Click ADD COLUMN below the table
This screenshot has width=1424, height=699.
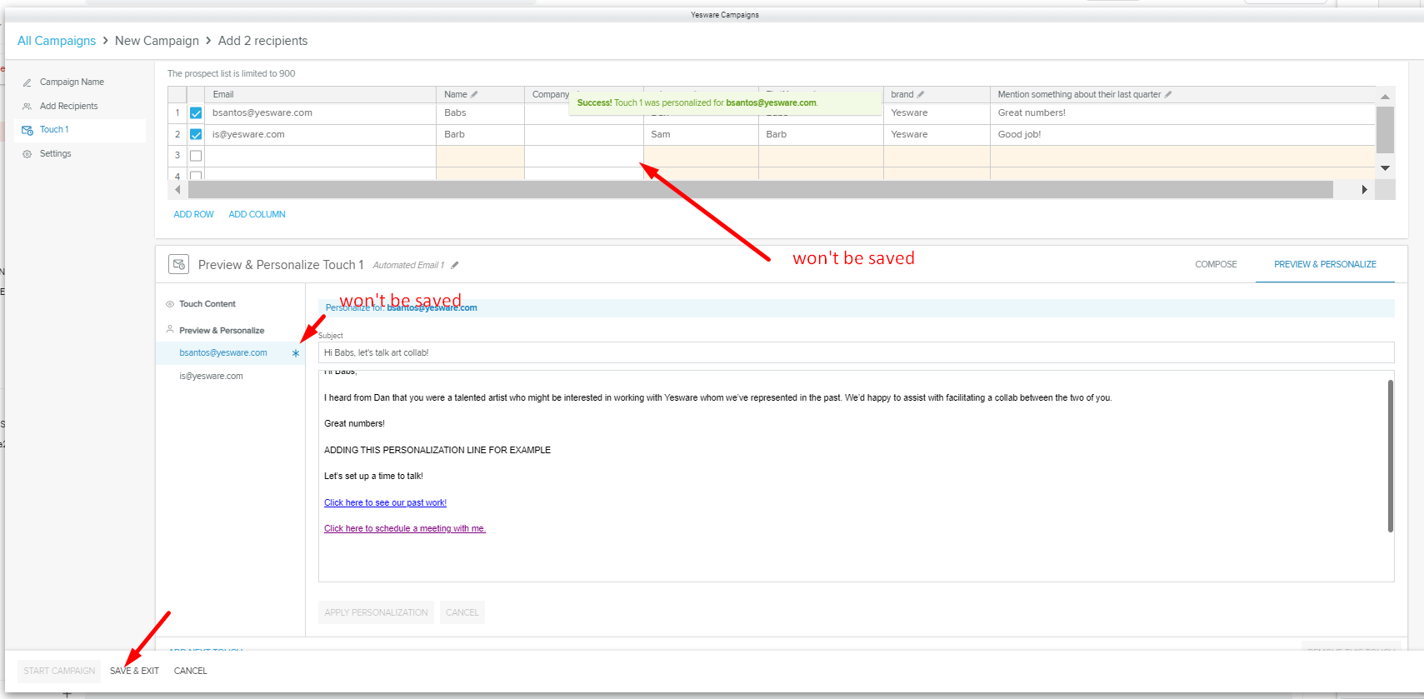point(257,215)
